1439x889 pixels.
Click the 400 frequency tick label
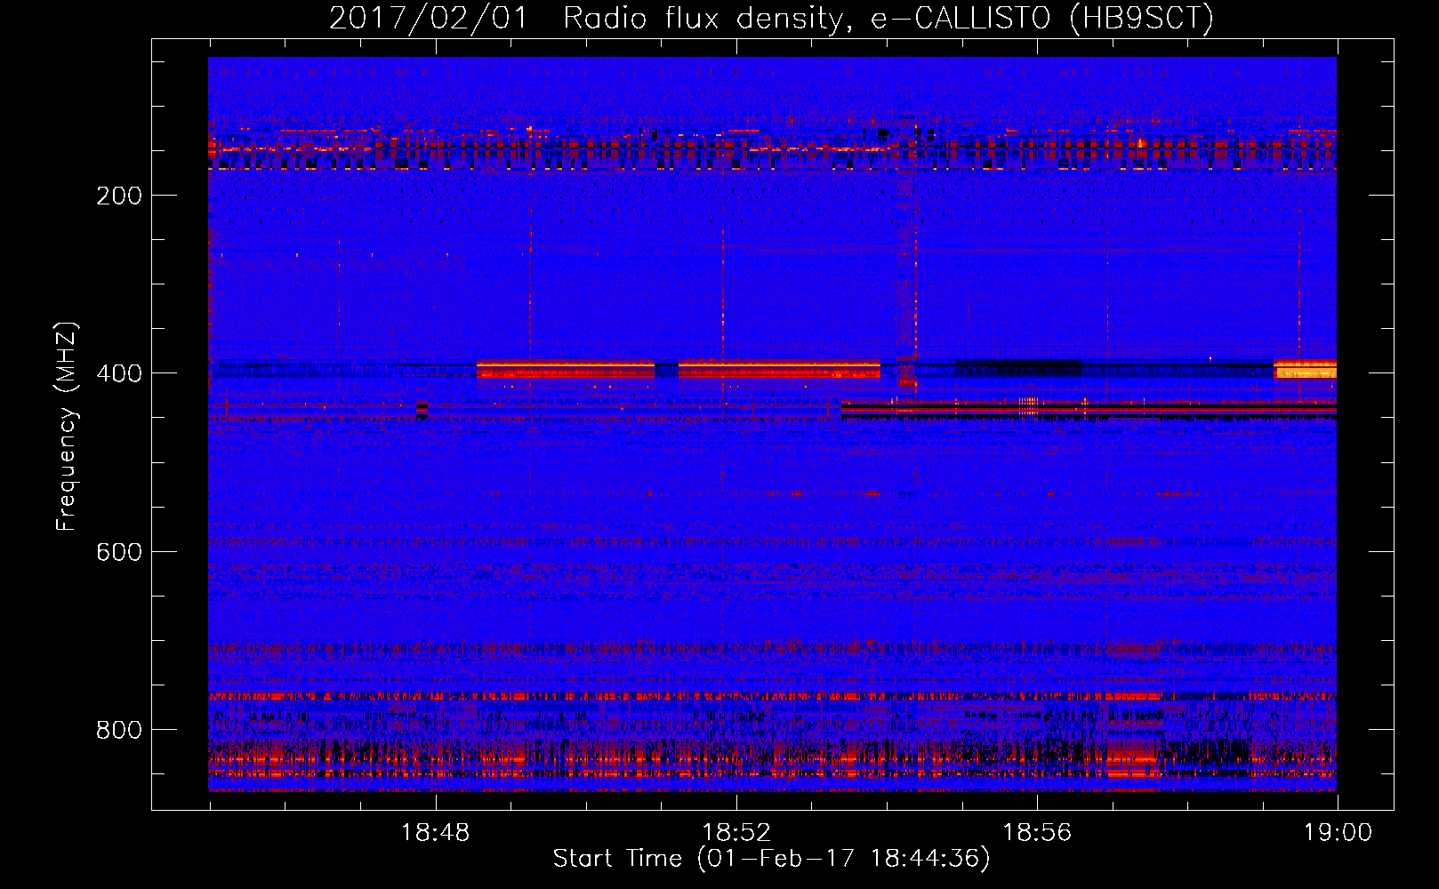(119, 373)
